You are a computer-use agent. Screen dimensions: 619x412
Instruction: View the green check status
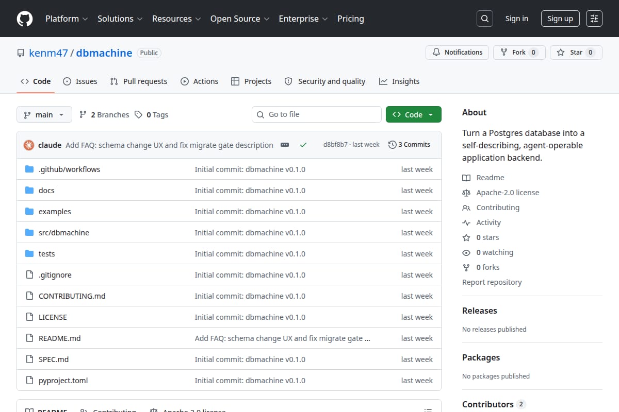tap(303, 145)
